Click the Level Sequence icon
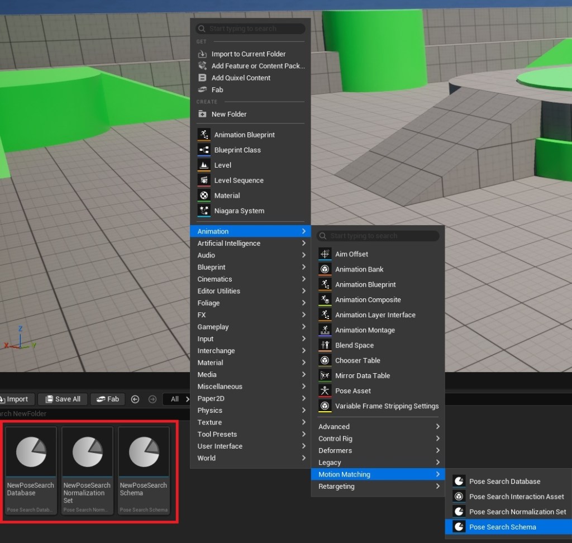Image resolution: width=572 pixels, height=543 pixels. 204,180
